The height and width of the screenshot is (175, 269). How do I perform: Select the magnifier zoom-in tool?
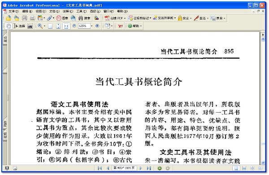pos(40,26)
